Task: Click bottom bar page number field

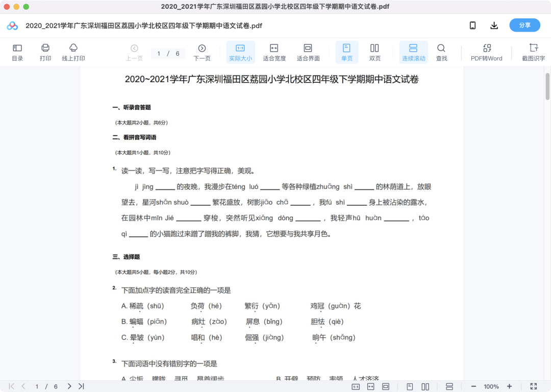Action: [x=37, y=387]
